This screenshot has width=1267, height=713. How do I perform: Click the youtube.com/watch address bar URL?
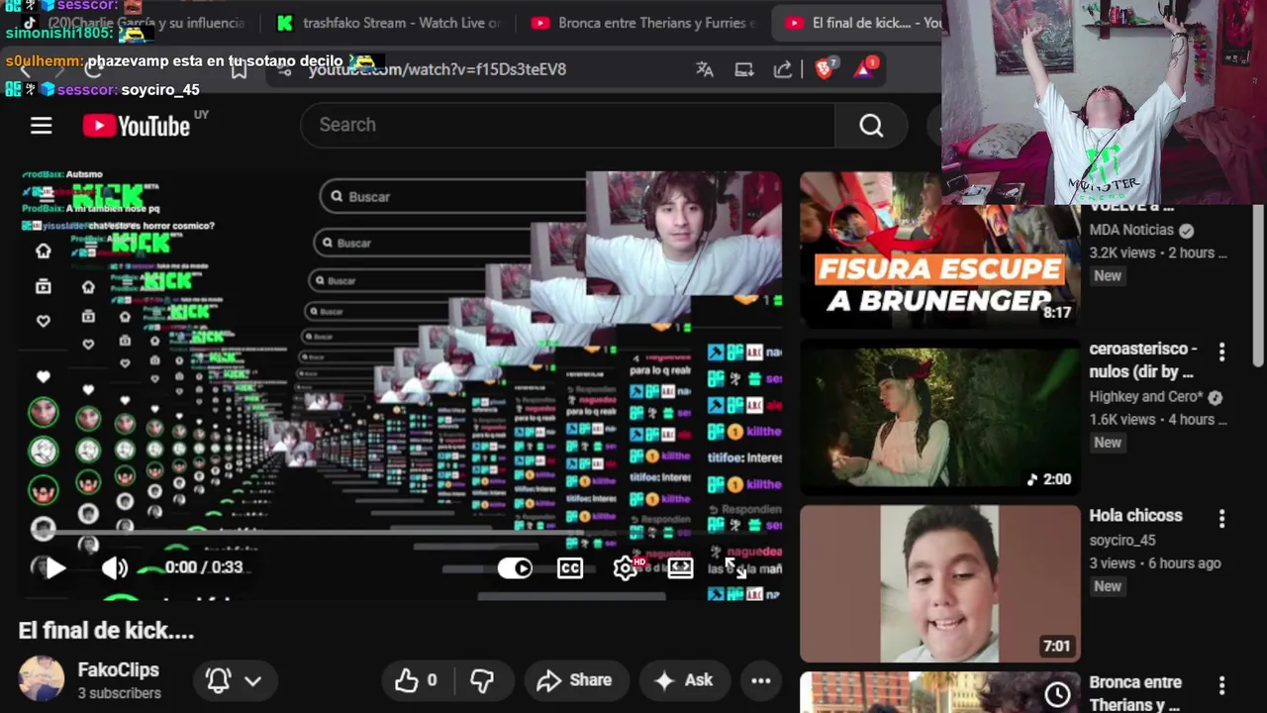pyautogui.click(x=438, y=69)
